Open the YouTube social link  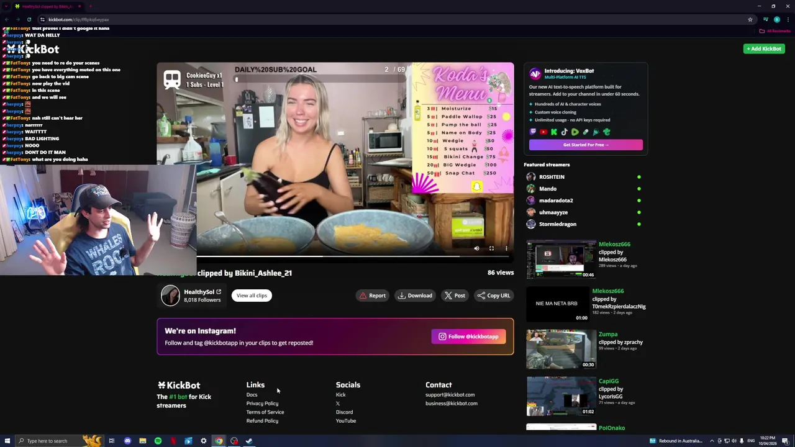pyautogui.click(x=346, y=421)
